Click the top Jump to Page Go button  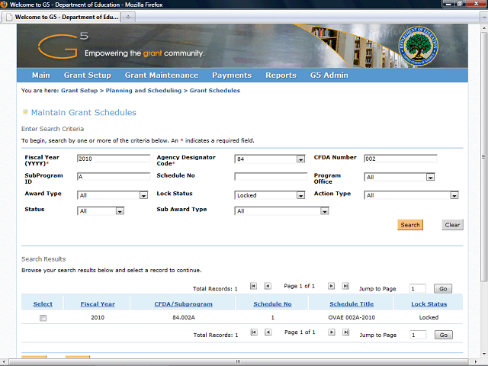pos(443,289)
